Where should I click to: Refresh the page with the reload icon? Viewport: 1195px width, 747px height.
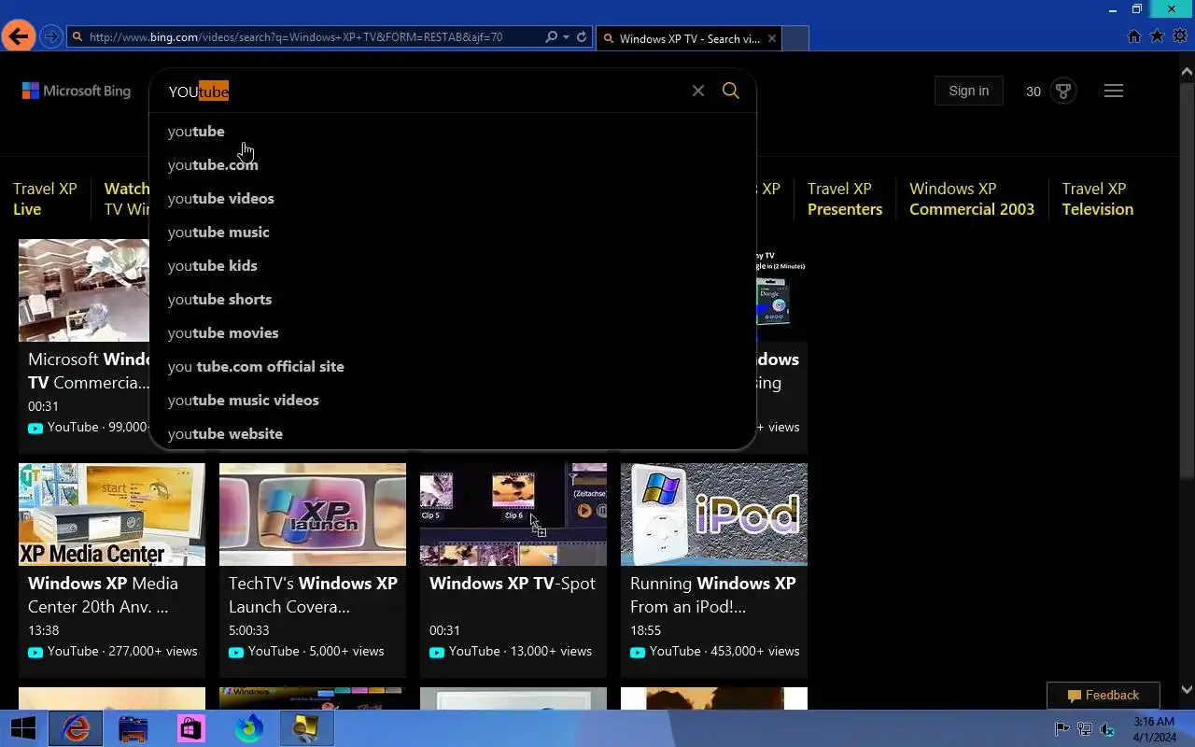tap(582, 37)
